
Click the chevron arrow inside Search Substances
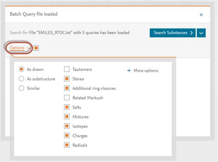[x=191, y=33]
